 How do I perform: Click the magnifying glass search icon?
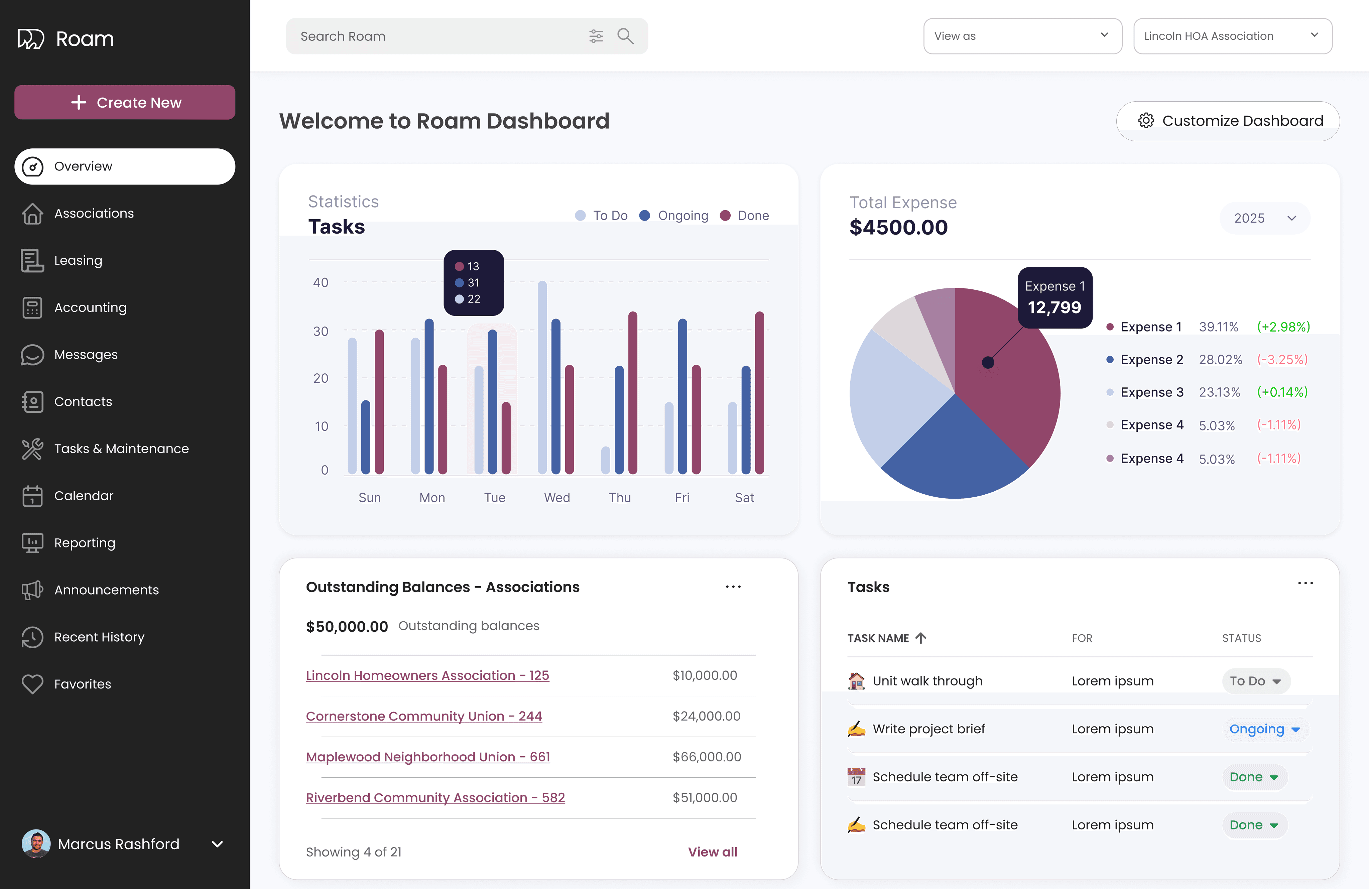[625, 36]
